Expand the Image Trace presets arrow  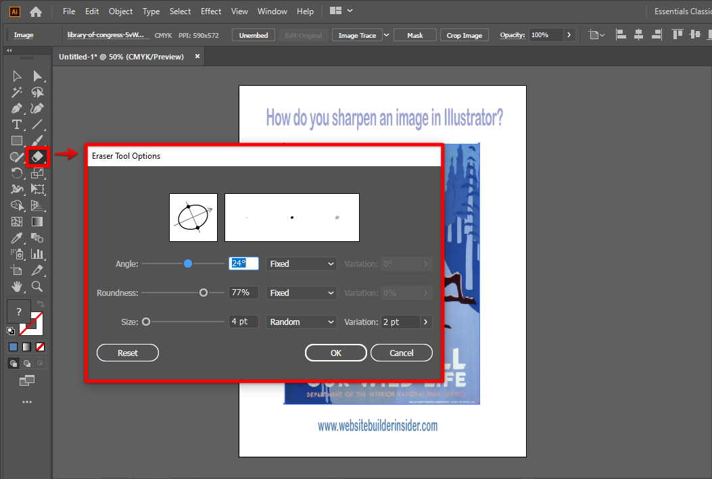[387, 35]
